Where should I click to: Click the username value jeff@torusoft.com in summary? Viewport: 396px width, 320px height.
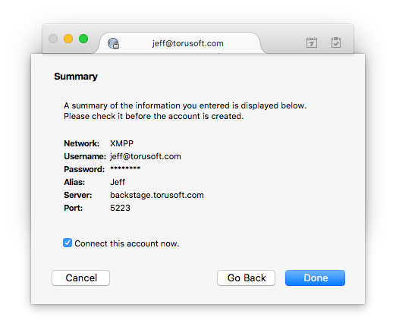pyautogui.click(x=146, y=156)
